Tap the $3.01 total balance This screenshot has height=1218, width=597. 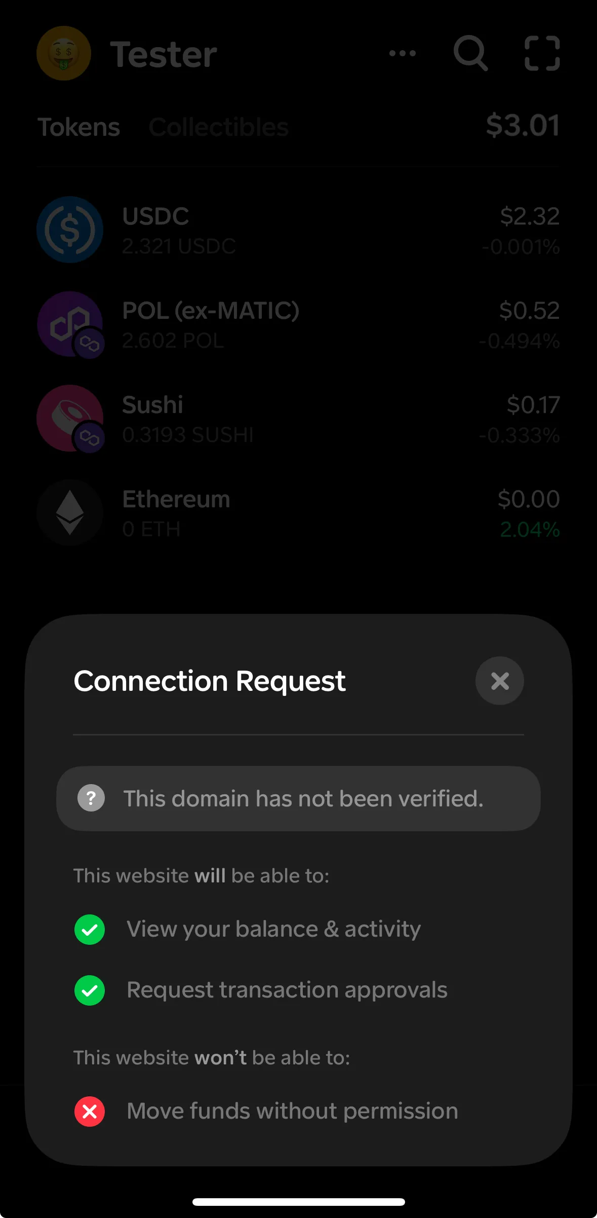coord(523,126)
